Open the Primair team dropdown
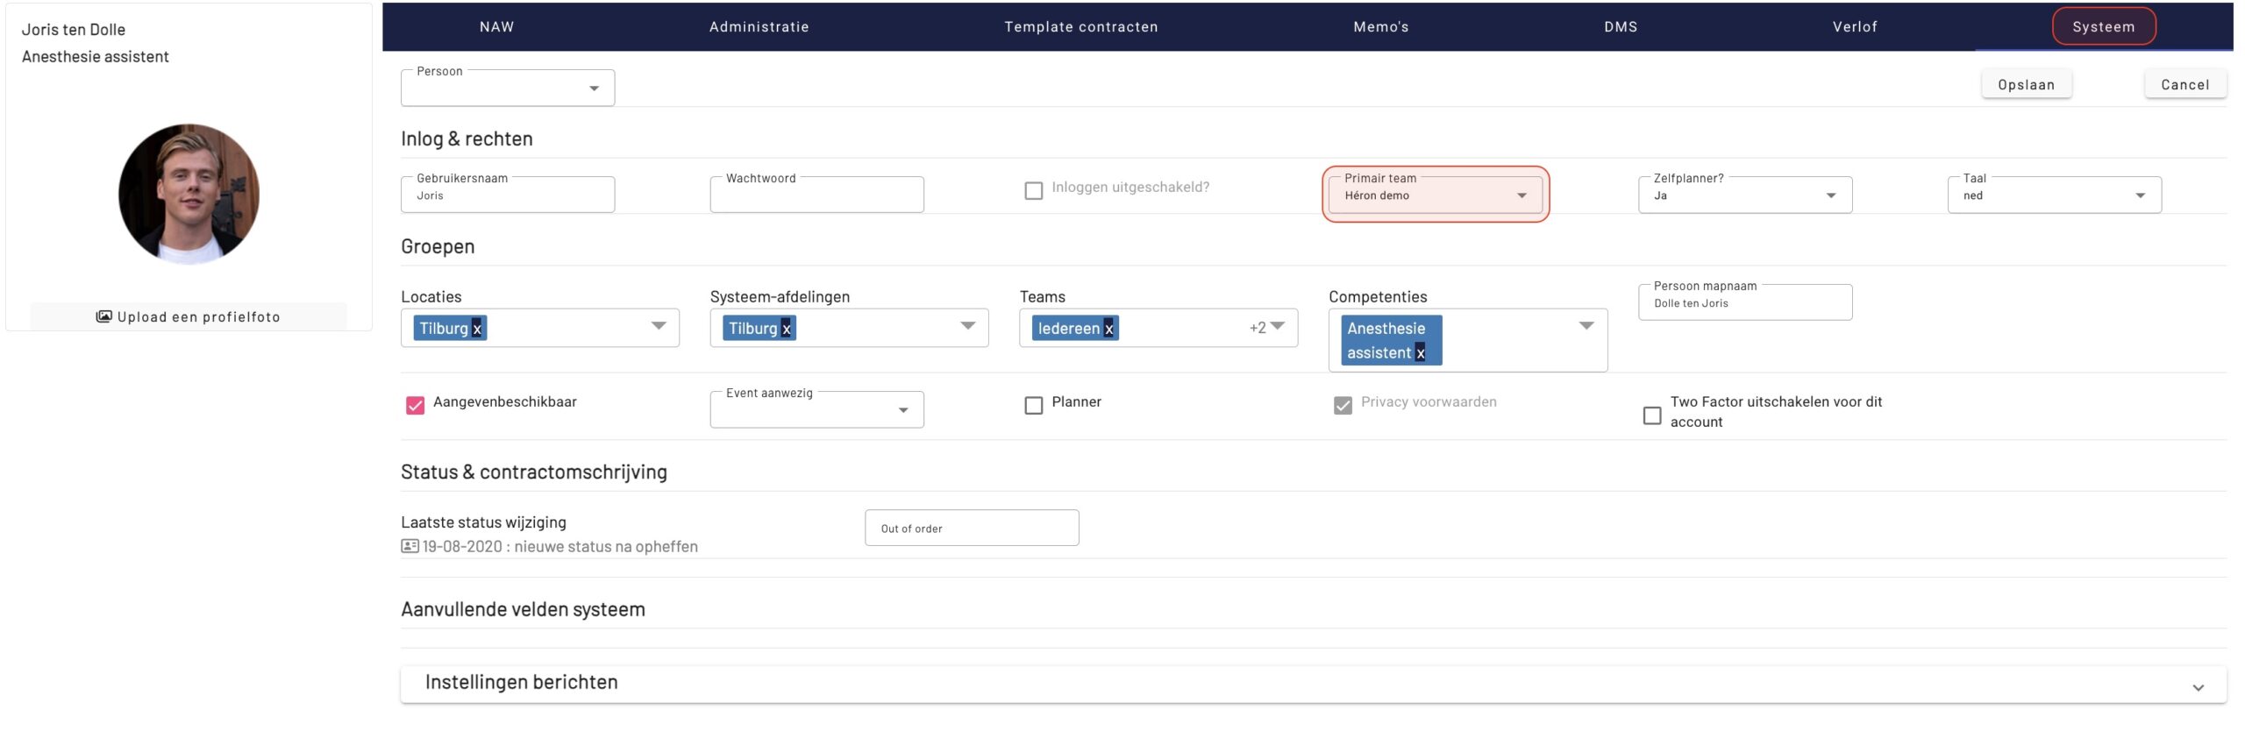Viewport: 2245px width, 731px height. [1435, 195]
